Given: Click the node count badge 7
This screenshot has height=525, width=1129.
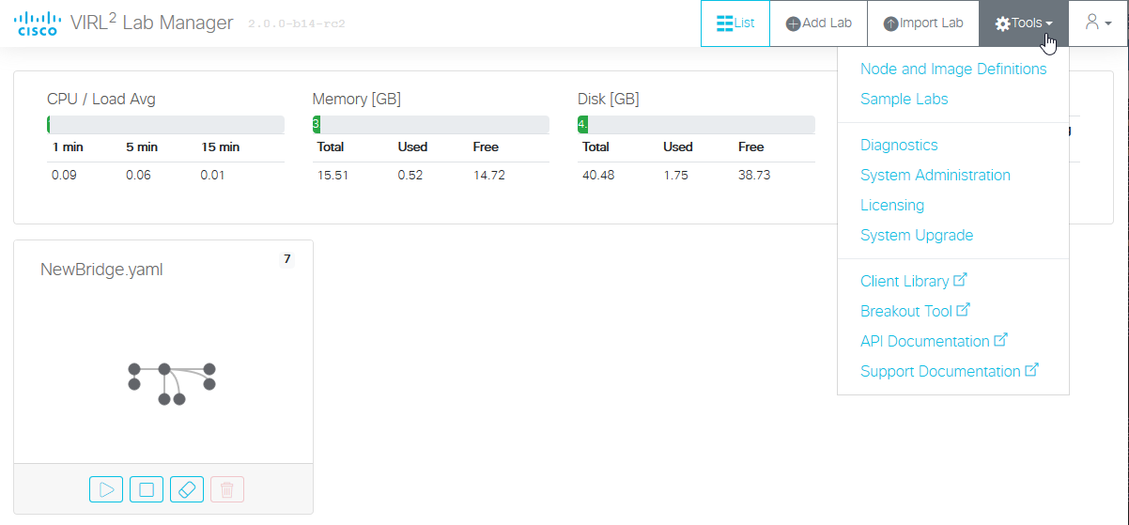Looking at the screenshot, I should [x=286, y=258].
